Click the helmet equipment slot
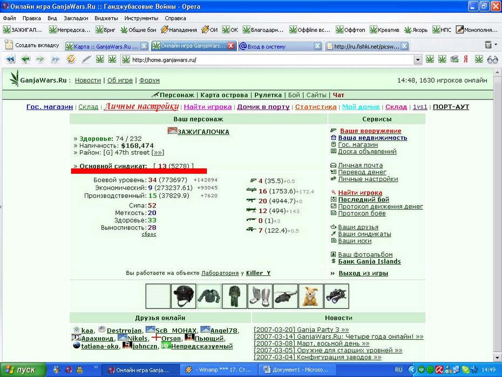Image resolution: width=502 pixels, height=377 pixels. [x=184, y=296]
